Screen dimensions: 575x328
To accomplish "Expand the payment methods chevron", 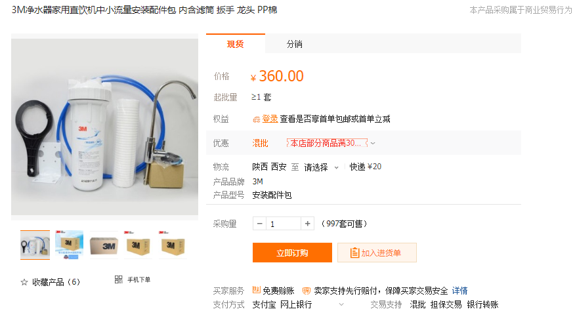I will click(341, 304).
